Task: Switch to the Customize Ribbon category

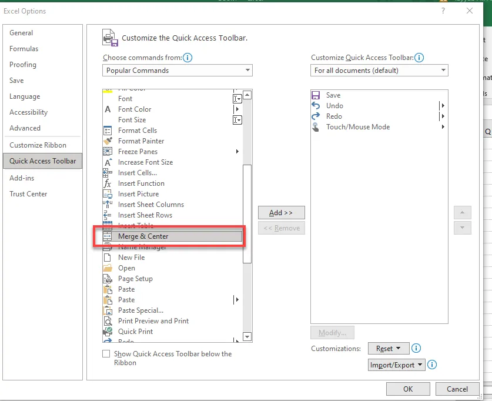Action: click(x=38, y=145)
